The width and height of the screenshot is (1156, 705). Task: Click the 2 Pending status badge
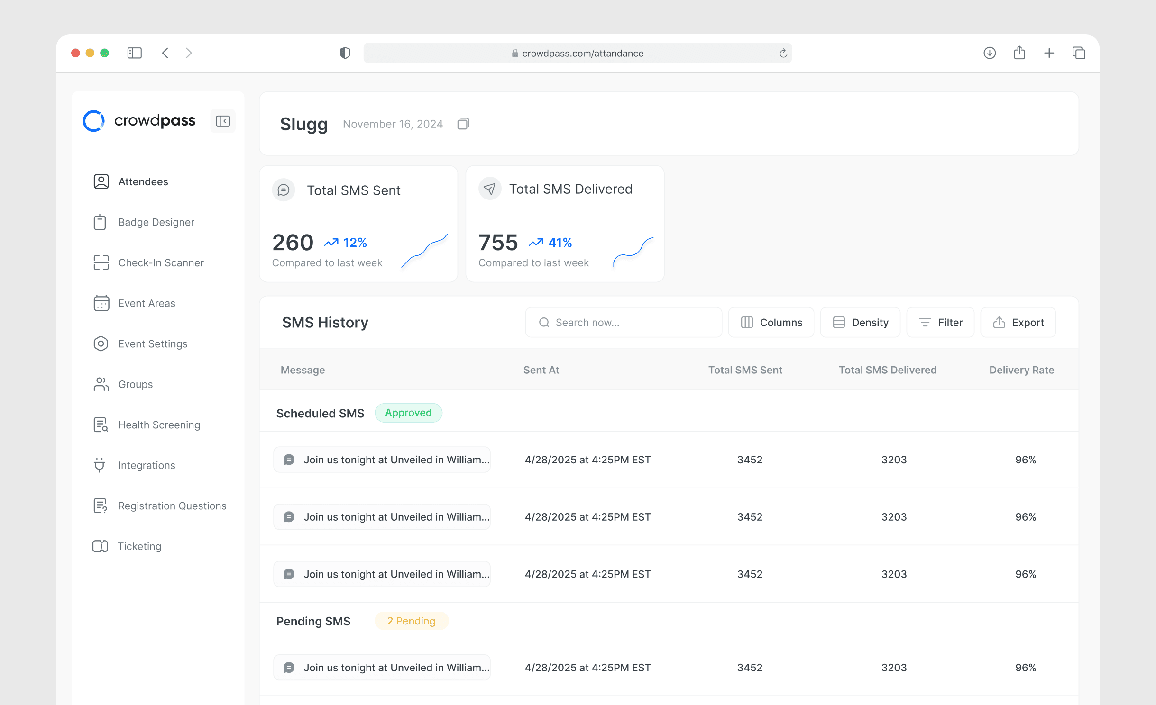coord(411,621)
